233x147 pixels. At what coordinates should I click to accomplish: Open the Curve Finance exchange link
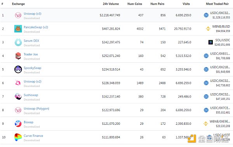click(33, 136)
